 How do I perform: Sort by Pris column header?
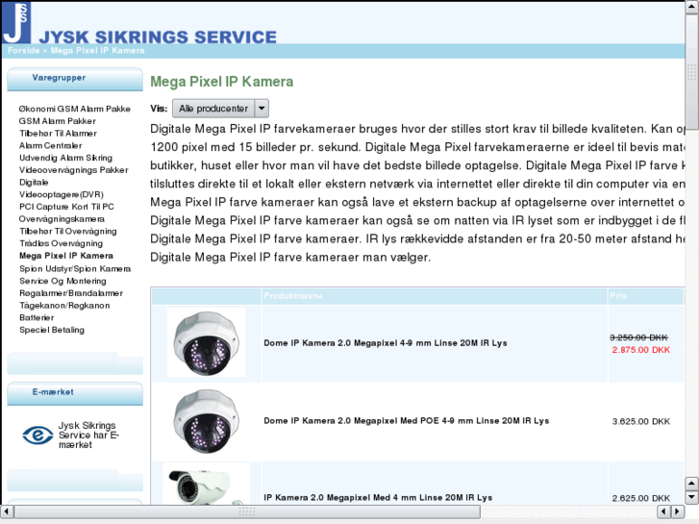[x=618, y=296]
